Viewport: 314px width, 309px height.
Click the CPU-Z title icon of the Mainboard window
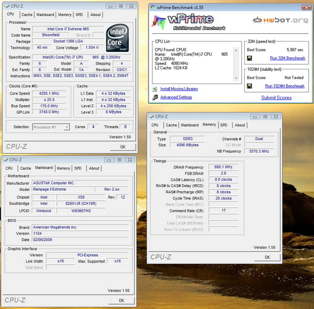[x=5, y=160]
